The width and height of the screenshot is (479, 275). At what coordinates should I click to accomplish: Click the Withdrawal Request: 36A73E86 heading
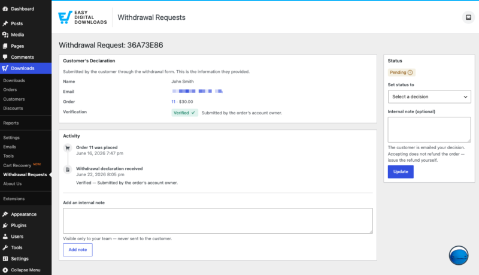tap(111, 45)
